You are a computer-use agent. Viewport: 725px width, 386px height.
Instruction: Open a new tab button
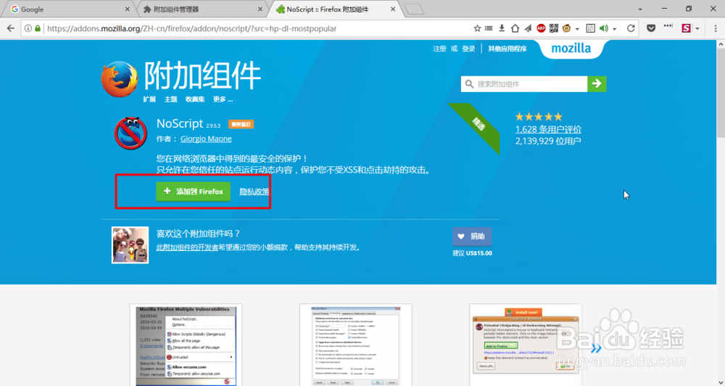(x=414, y=9)
